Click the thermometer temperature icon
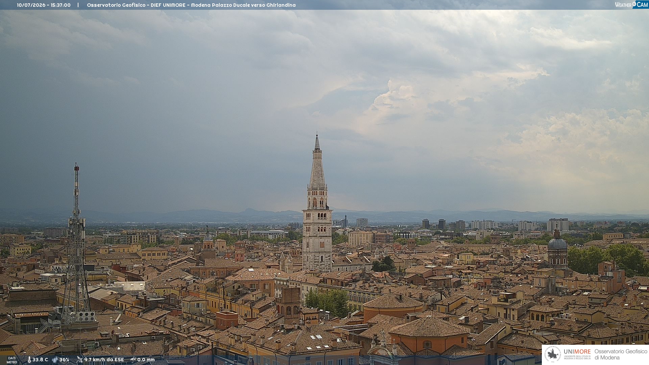The width and height of the screenshot is (649, 365). (29, 360)
